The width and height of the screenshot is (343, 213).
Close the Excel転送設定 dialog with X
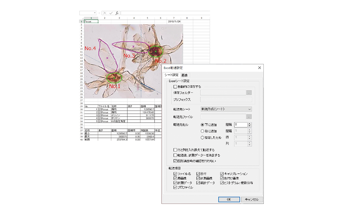(259, 68)
